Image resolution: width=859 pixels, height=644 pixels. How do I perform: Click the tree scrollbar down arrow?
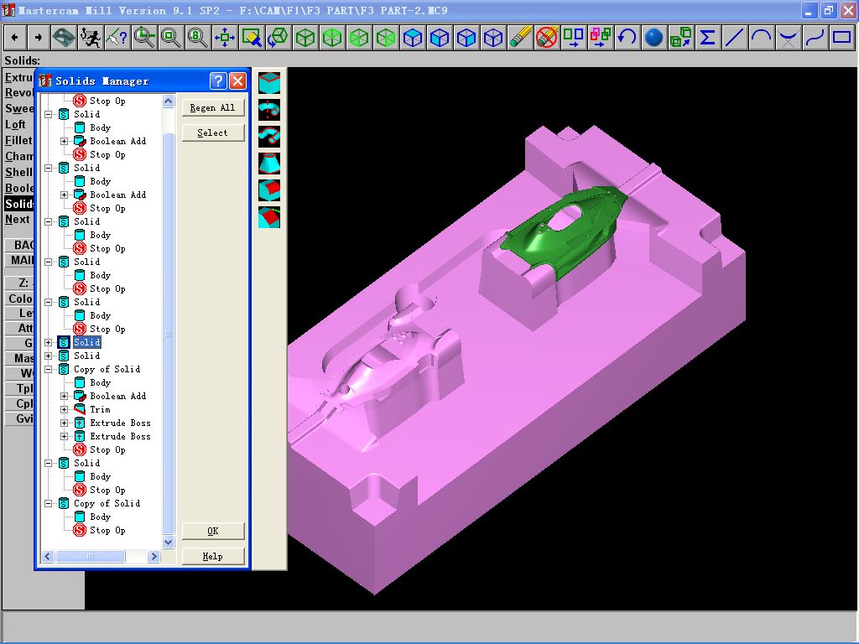pos(168,543)
